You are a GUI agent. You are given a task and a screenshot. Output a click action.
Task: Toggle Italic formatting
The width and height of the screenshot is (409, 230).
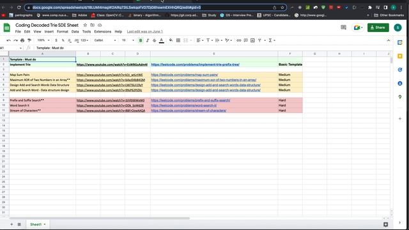[148, 40]
